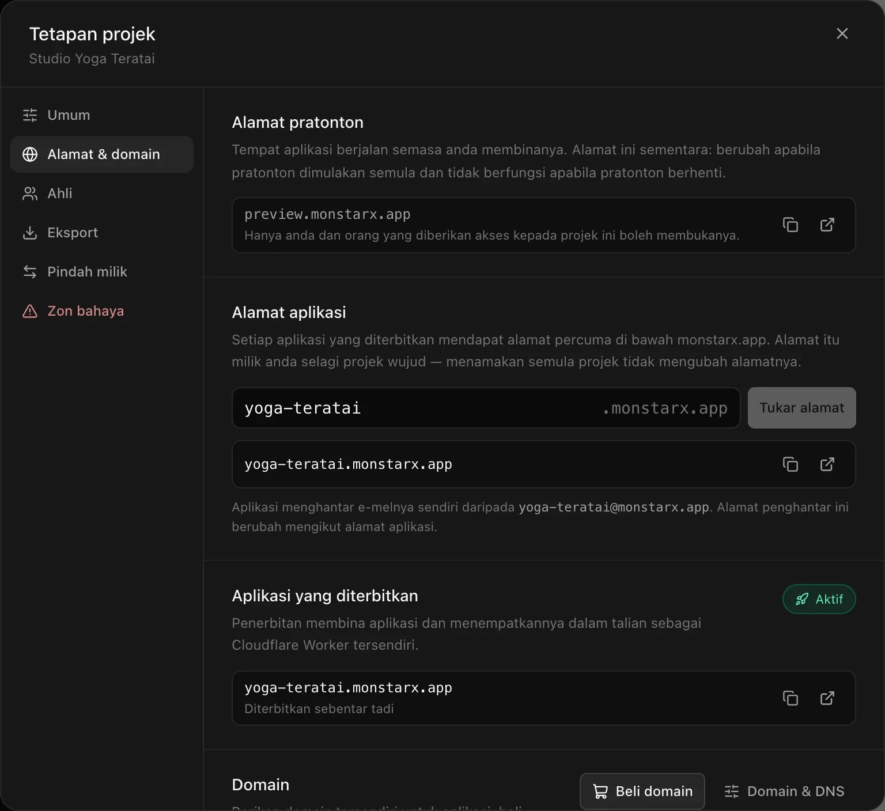
Task: Click yoga-teratai.monstarx.app text above Diterbitkan sebentar tadi
Action: (x=348, y=688)
